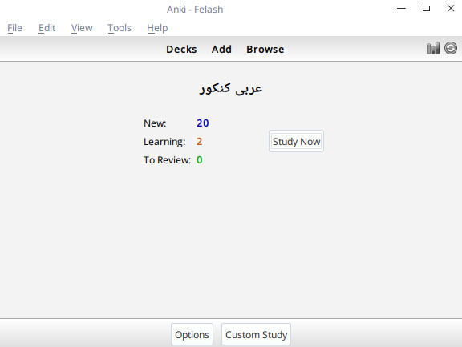Open the statistics bar chart icon
The image size is (462, 347).
coord(433,49)
